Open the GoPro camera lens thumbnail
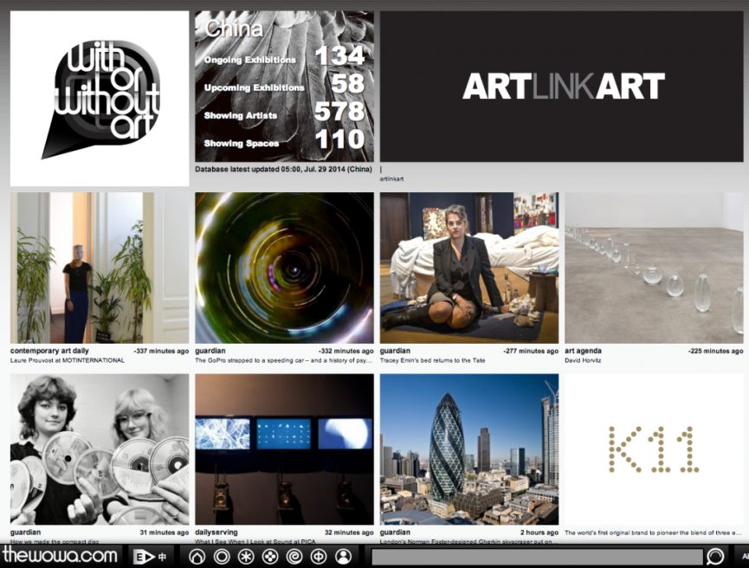 click(284, 268)
